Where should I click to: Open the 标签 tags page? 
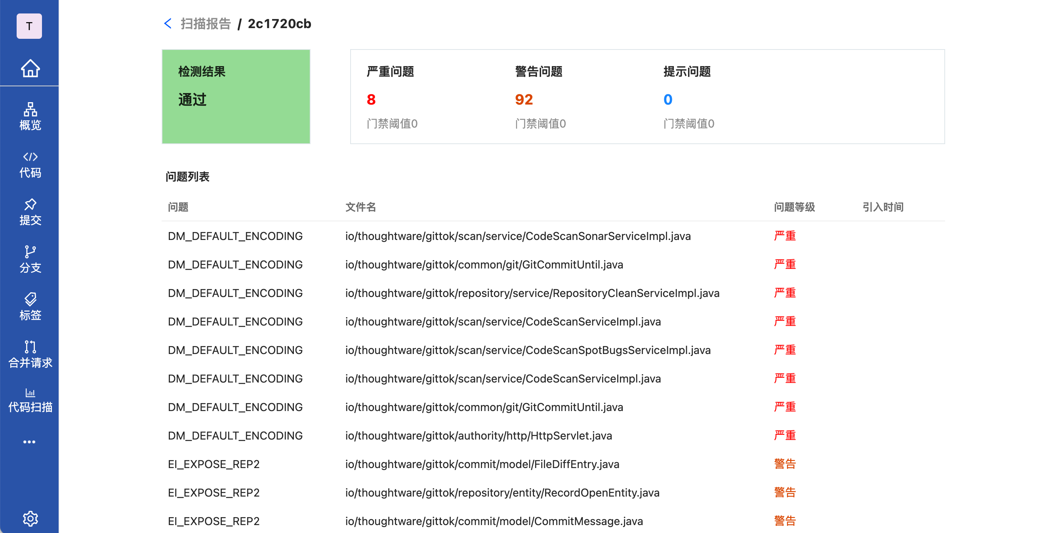pos(31,307)
